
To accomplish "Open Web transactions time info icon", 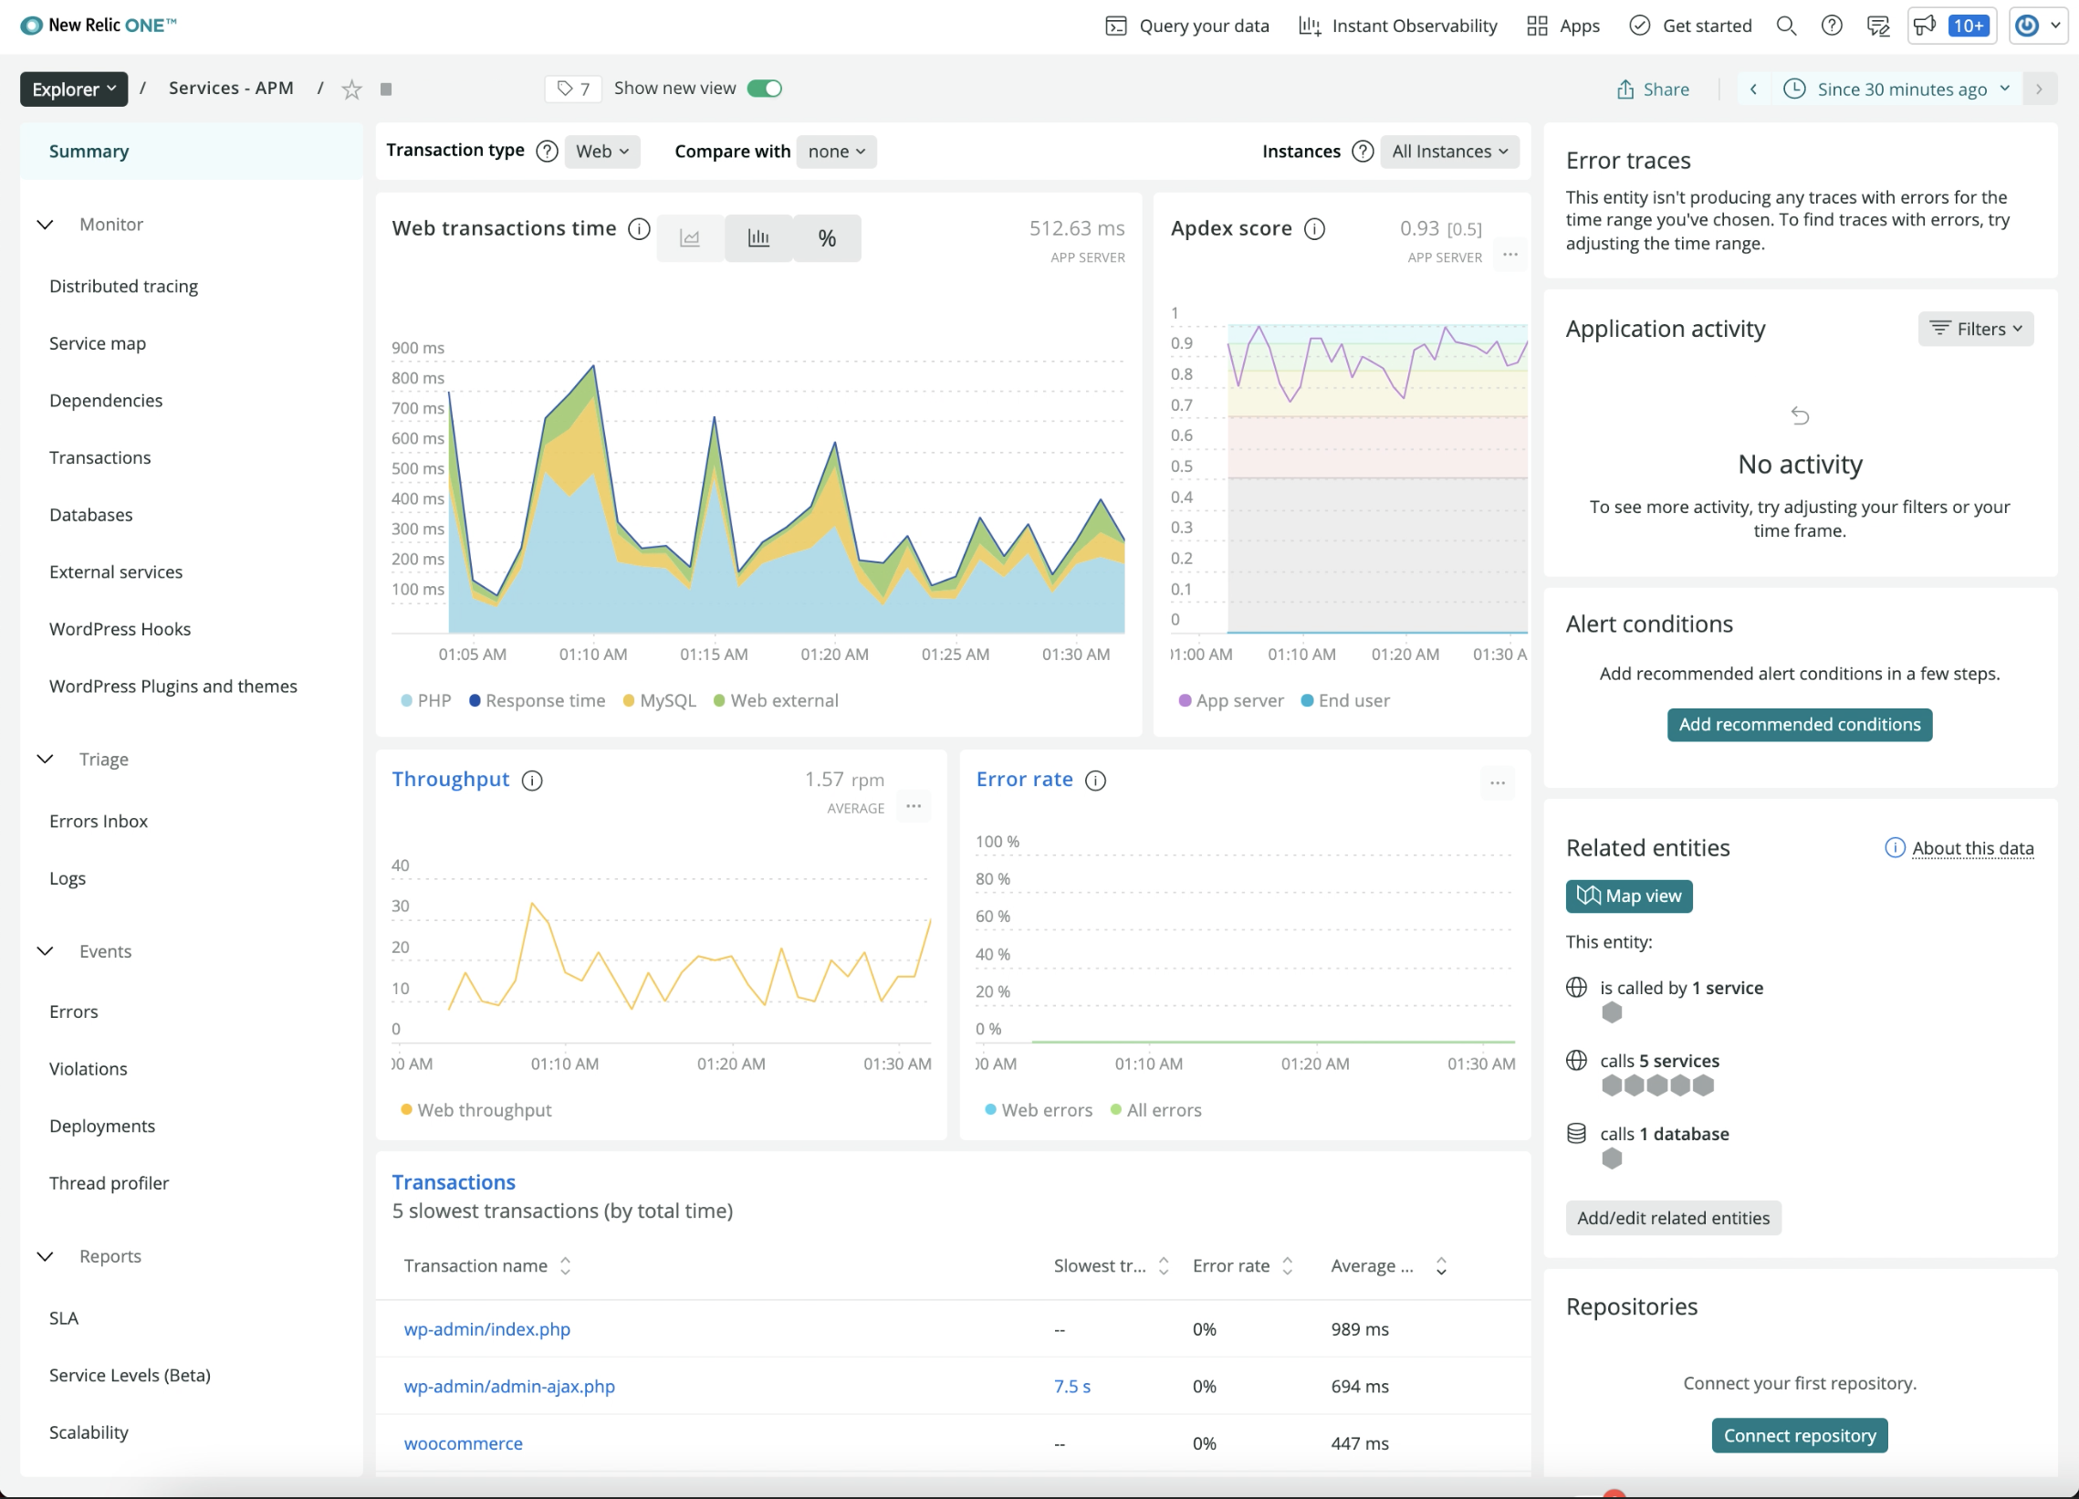I will coord(639,228).
